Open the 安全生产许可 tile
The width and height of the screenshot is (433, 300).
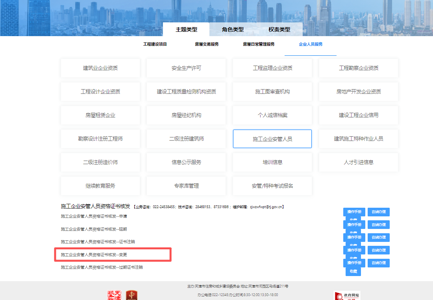pos(186,68)
